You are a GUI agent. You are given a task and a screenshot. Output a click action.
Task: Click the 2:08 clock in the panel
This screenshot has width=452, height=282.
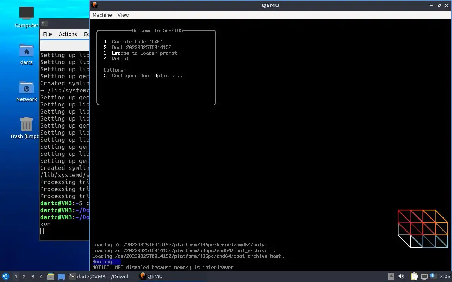pos(445,276)
